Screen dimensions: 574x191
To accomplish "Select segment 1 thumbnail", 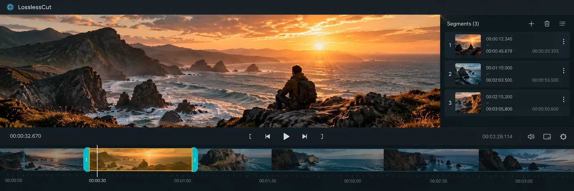I will tap(468, 45).
